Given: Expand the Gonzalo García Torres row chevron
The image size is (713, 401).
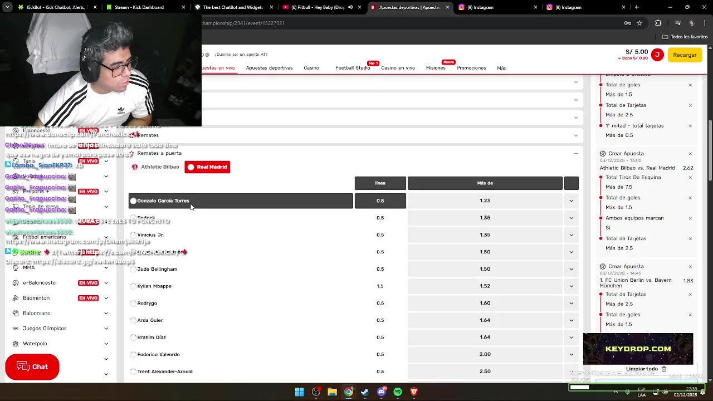Looking at the screenshot, I should click(x=571, y=201).
